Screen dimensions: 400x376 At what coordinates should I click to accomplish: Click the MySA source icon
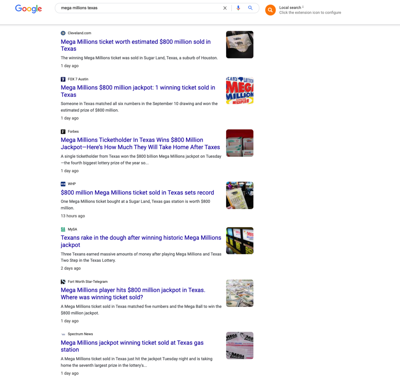point(63,229)
